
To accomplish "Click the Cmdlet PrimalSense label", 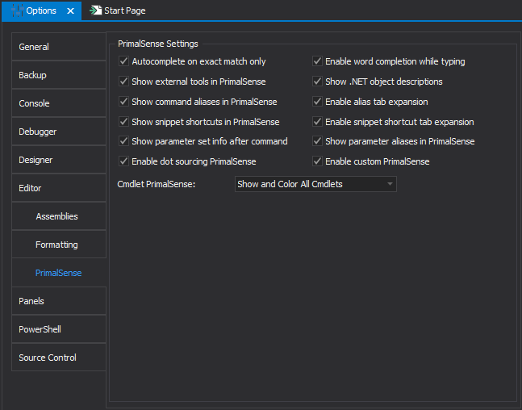I will click(x=157, y=184).
